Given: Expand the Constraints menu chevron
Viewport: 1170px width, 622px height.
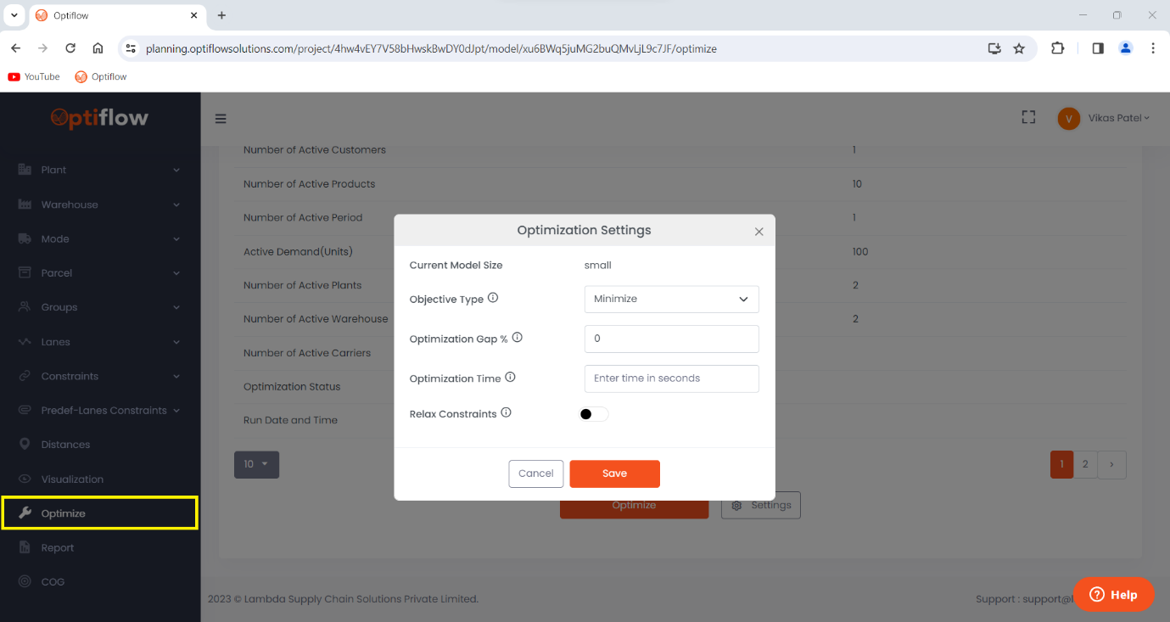Looking at the screenshot, I should 176,376.
